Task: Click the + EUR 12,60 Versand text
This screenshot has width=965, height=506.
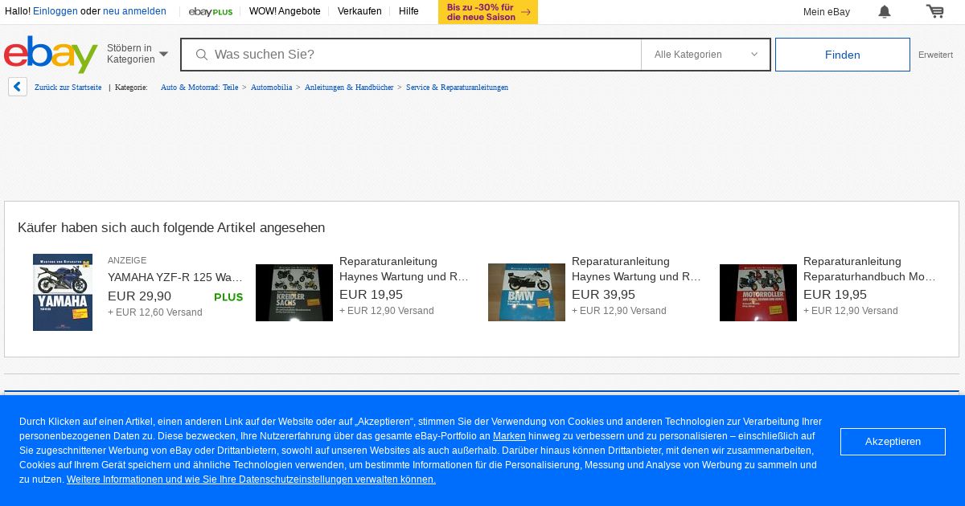Action: coord(155,312)
